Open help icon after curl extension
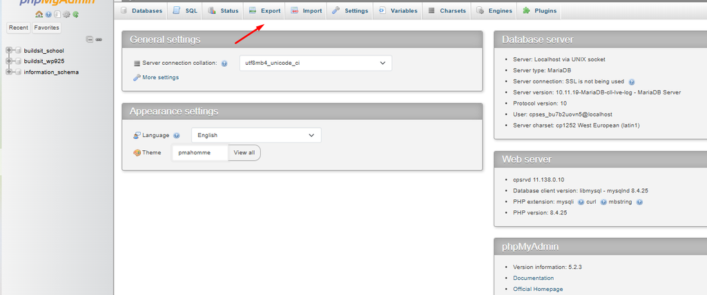Screen dimensions: 707x295 tap(603, 202)
